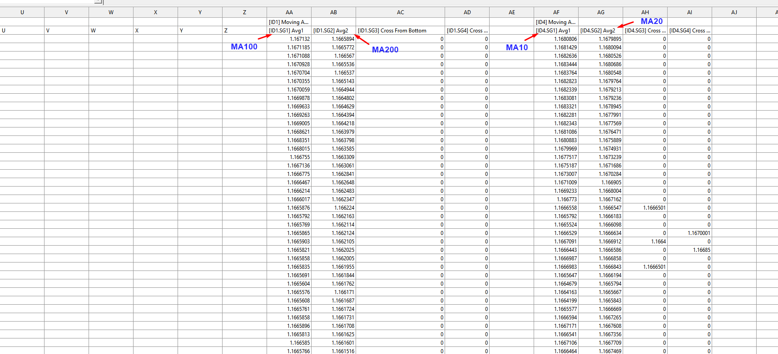
Task: Select the '[ID4.SG2] Avg2' label cell
Action: (601, 31)
